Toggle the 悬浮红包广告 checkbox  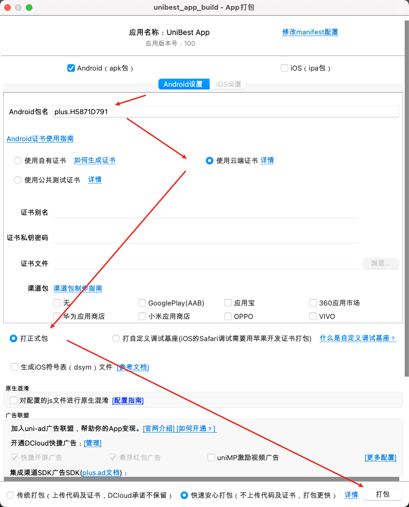(x=113, y=457)
